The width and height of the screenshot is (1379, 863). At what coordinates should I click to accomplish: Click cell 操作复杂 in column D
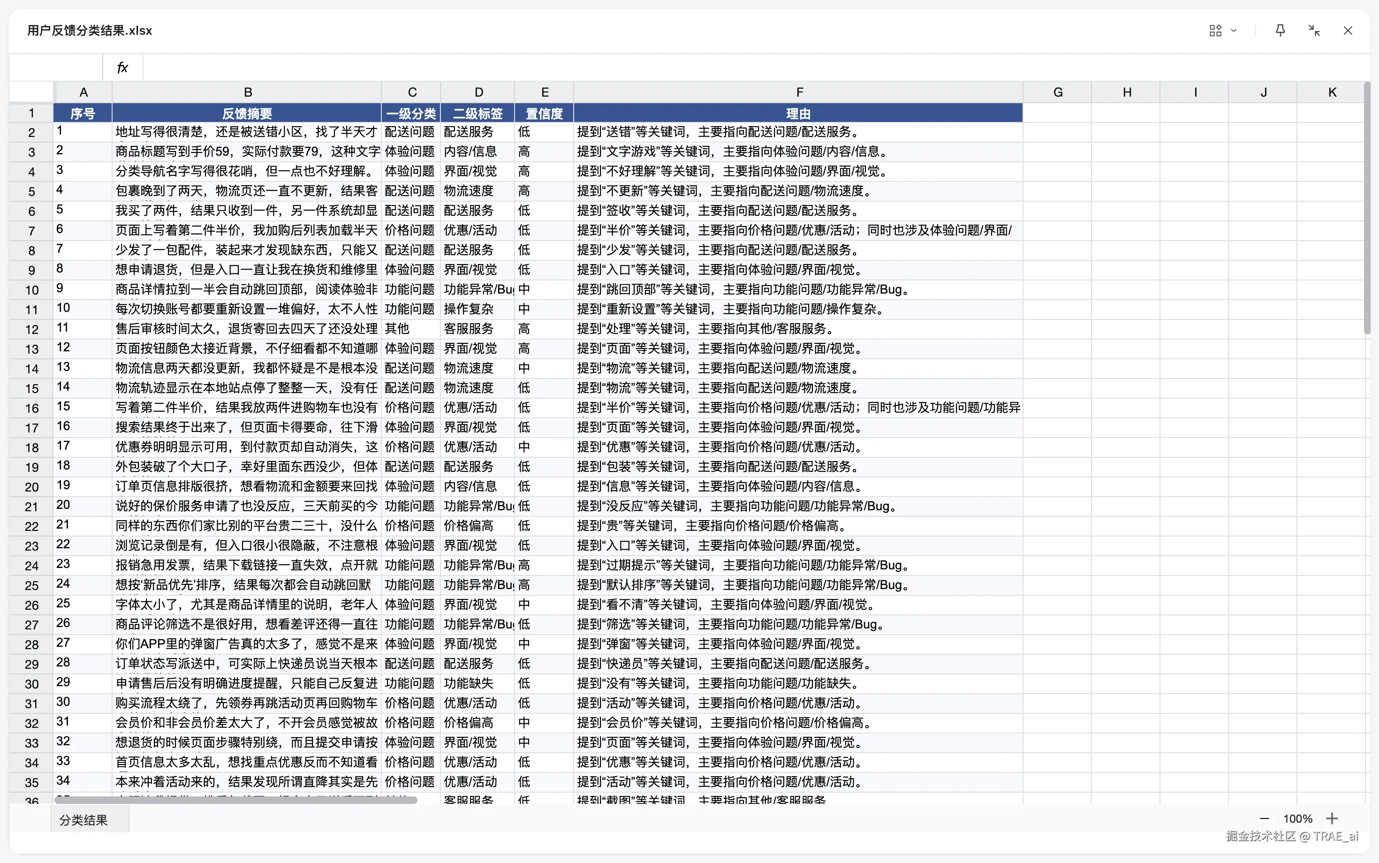click(478, 310)
